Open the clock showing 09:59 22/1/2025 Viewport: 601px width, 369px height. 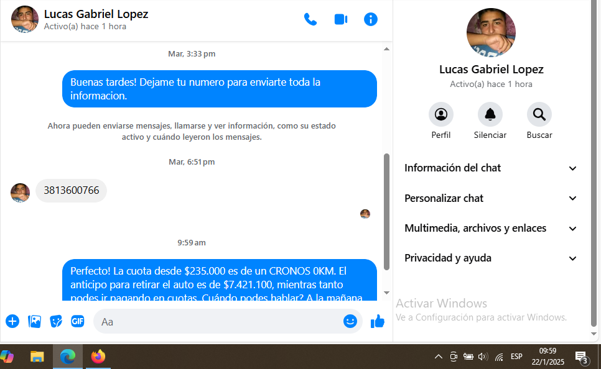pyautogui.click(x=547, y=357)
